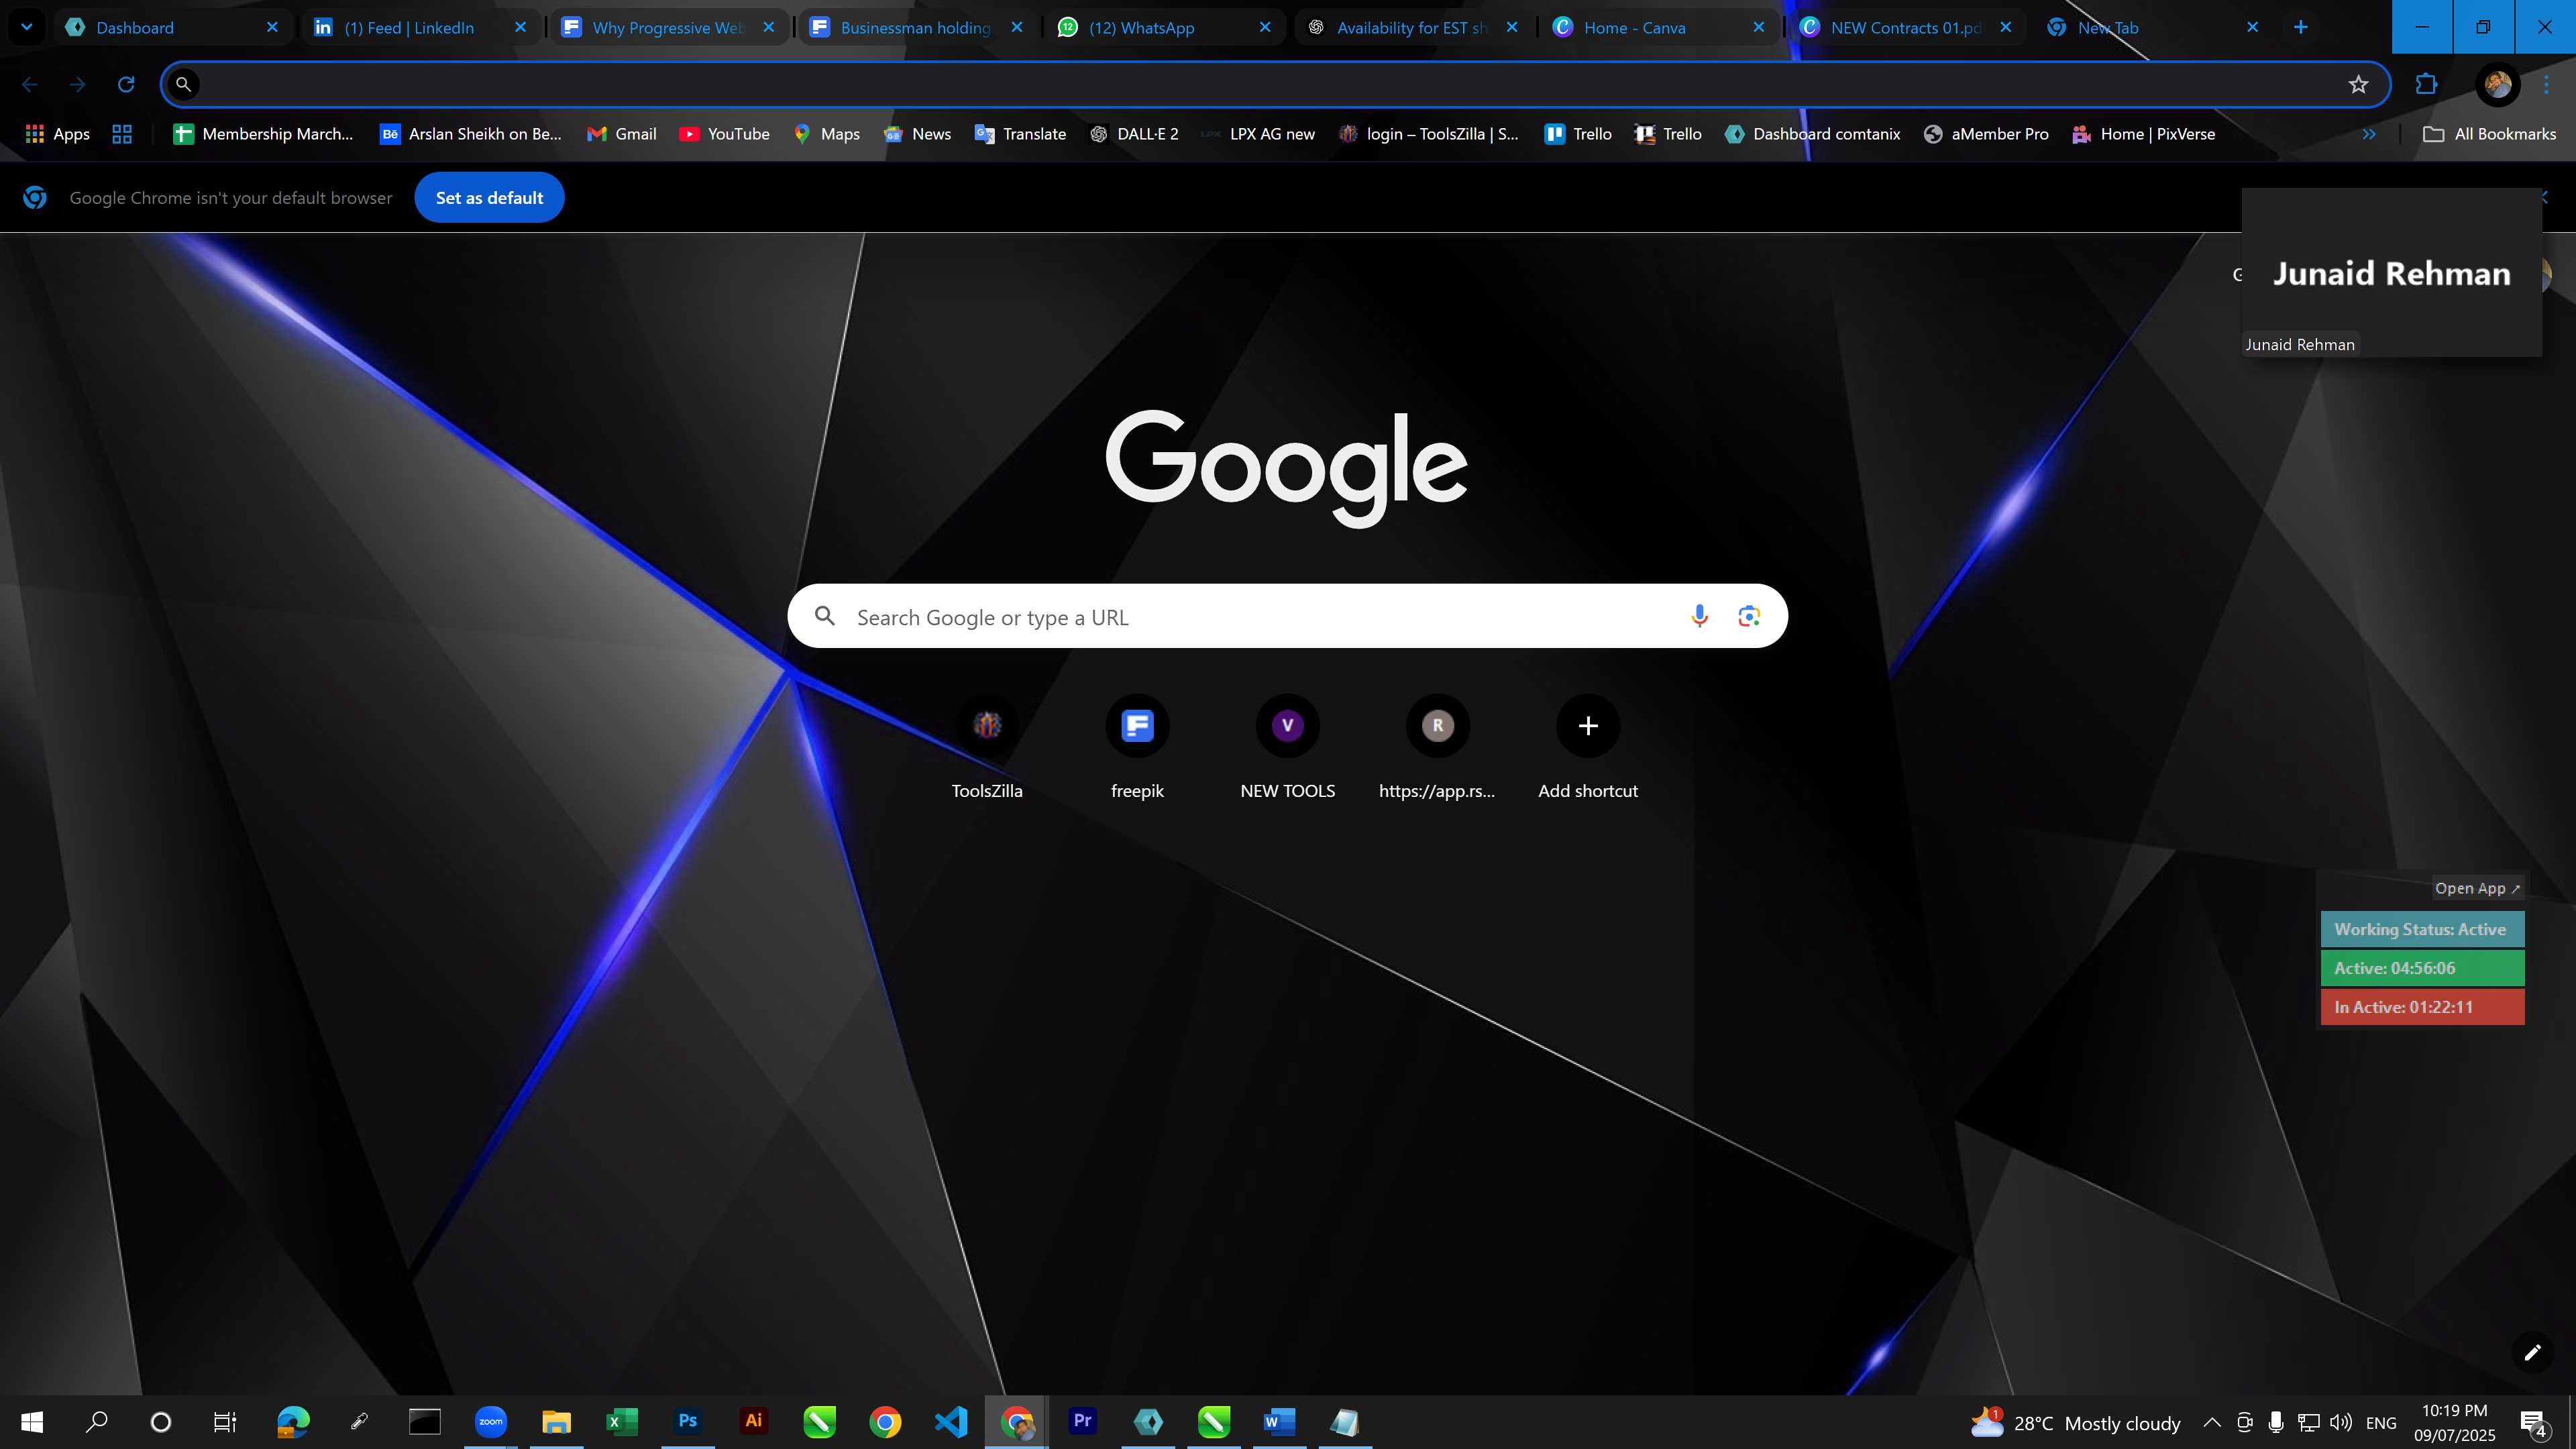The height and width of the screenshot is (1449, 2576).
Task: Show more bookmarks with the double chevron
Action: click(x=2369, y=134)
